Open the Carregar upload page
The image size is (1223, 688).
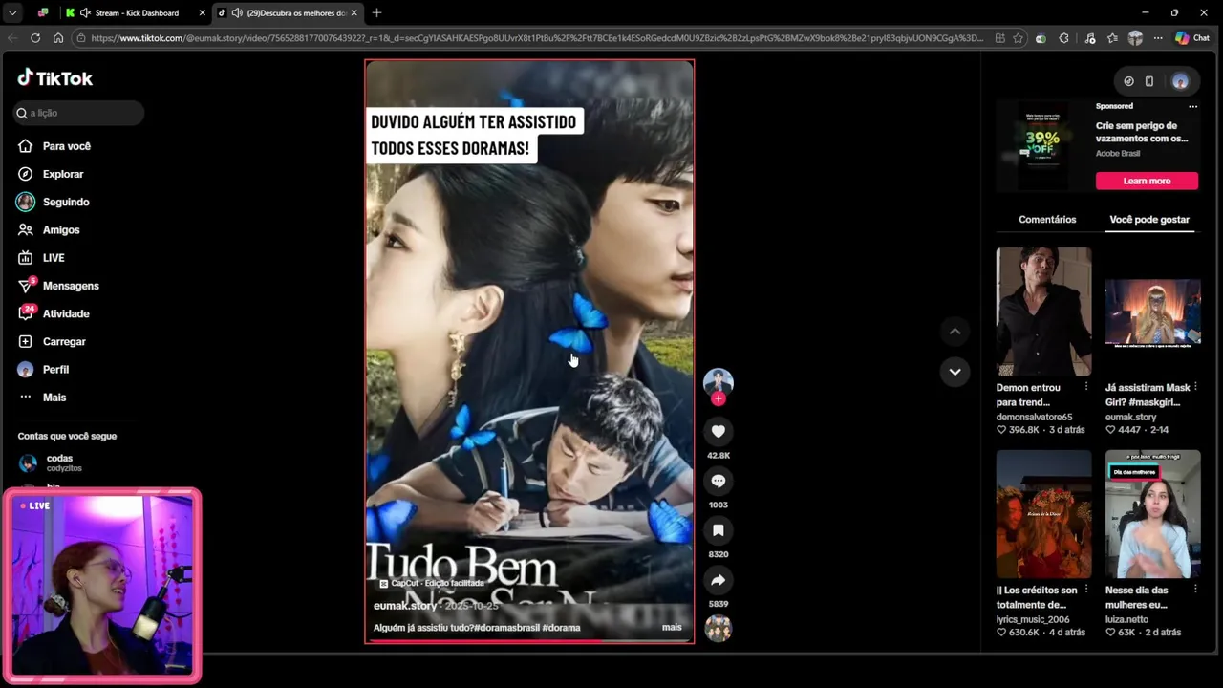(52, 341)
